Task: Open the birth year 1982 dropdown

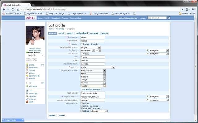Action: (85, 54)
